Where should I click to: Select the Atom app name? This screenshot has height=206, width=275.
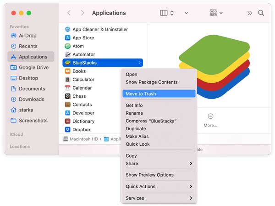click(x=78, y=46)
